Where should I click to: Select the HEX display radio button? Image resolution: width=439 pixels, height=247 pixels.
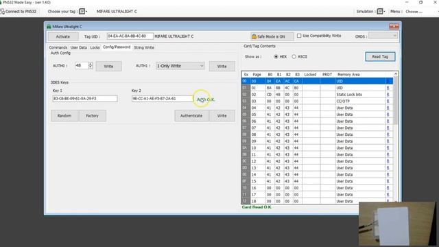click(x=276, y=56)
